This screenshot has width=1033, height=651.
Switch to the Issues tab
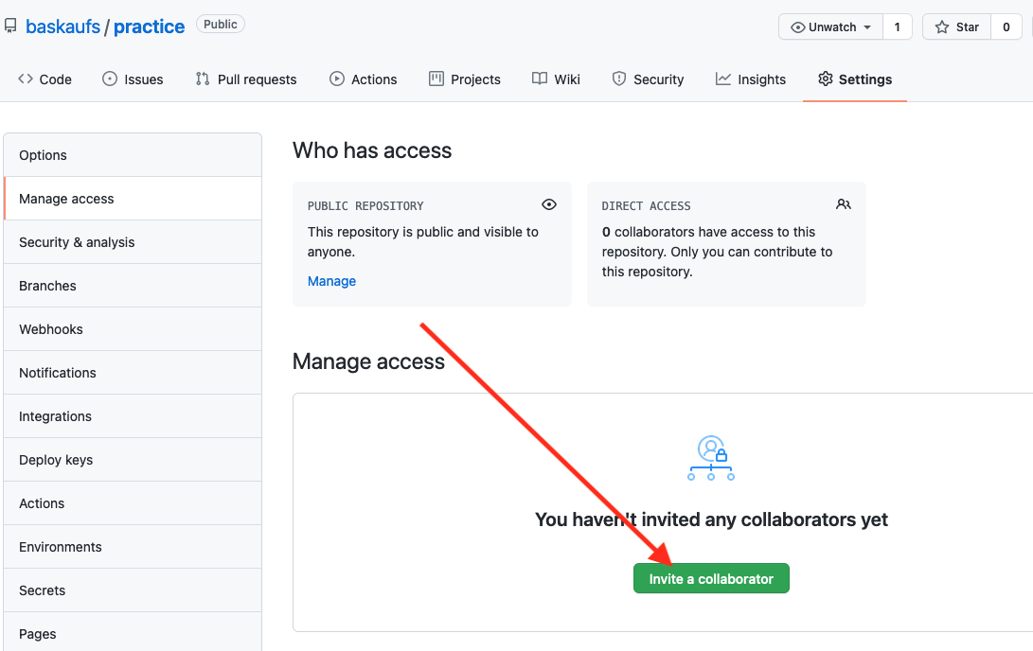pos(134,79)
